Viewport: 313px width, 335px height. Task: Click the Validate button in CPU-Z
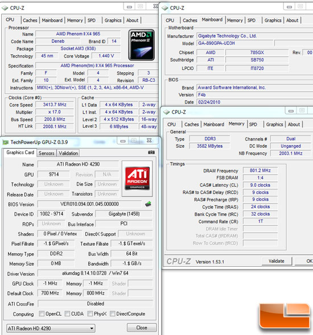(277, 261)
